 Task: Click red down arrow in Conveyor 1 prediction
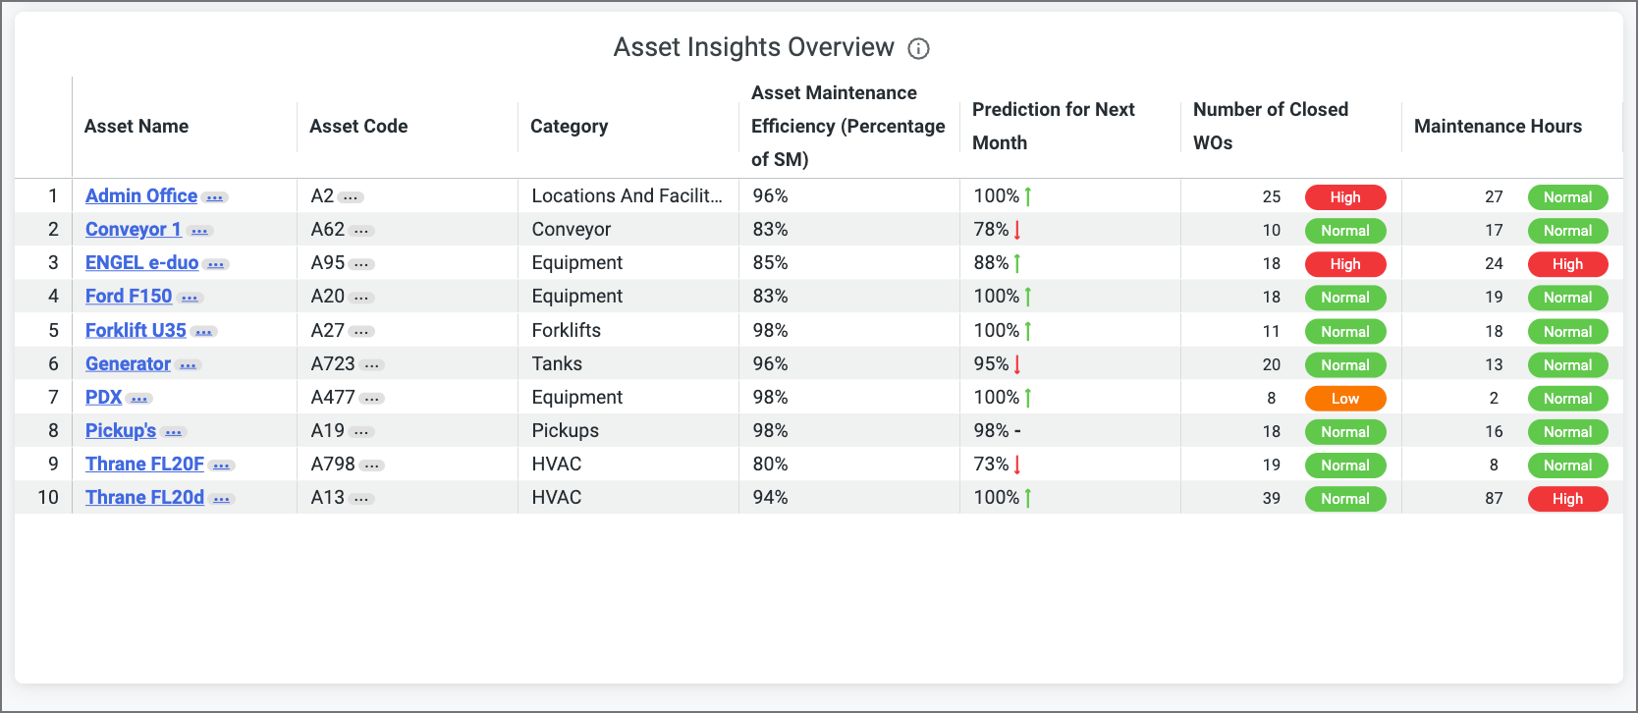coord(1017,230)
